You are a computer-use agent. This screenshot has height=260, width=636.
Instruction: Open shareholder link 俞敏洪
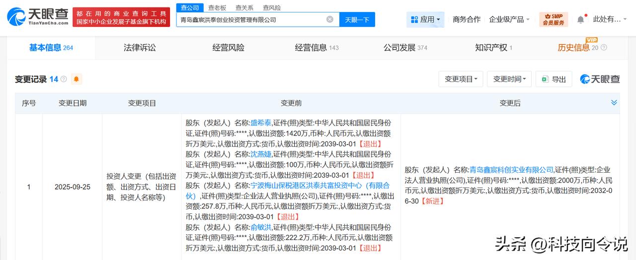[261, 227]
